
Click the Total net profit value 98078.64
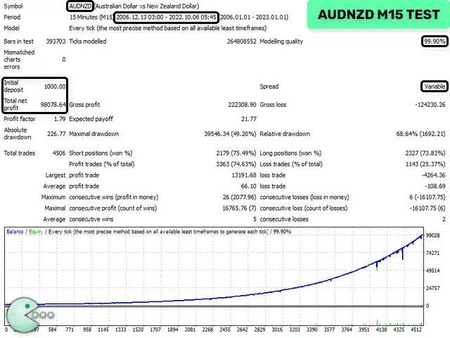tap(53, 104)
